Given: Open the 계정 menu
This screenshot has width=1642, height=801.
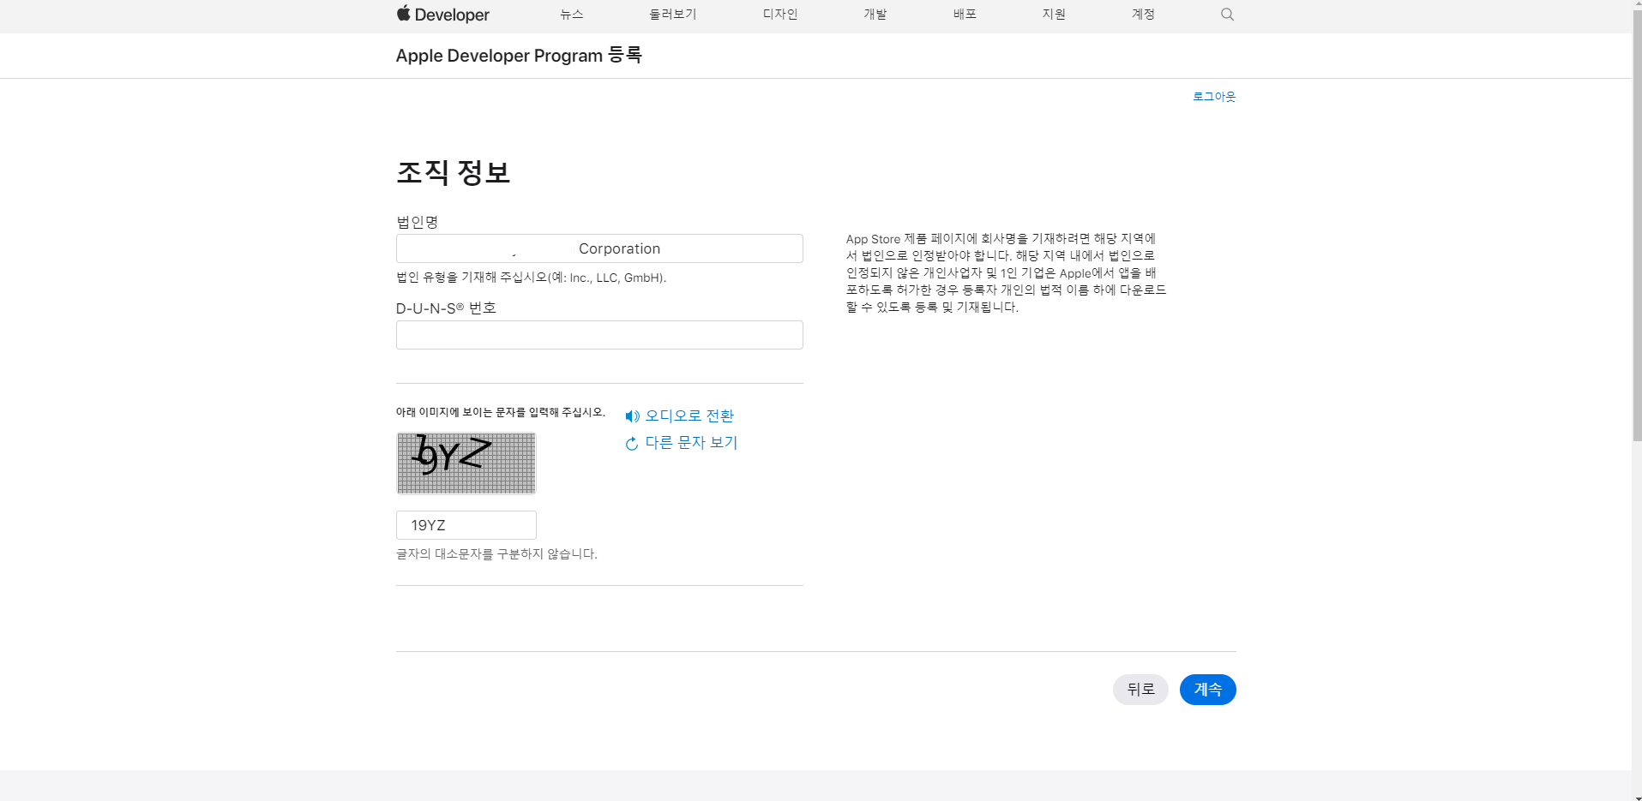Looking at the screenshot, I should [1143, 15].
